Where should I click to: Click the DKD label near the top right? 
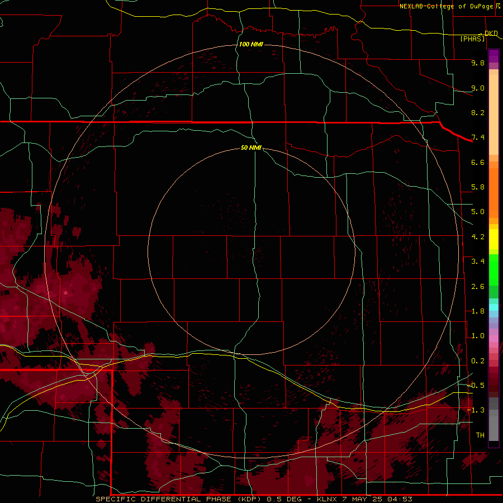(491, 33)
